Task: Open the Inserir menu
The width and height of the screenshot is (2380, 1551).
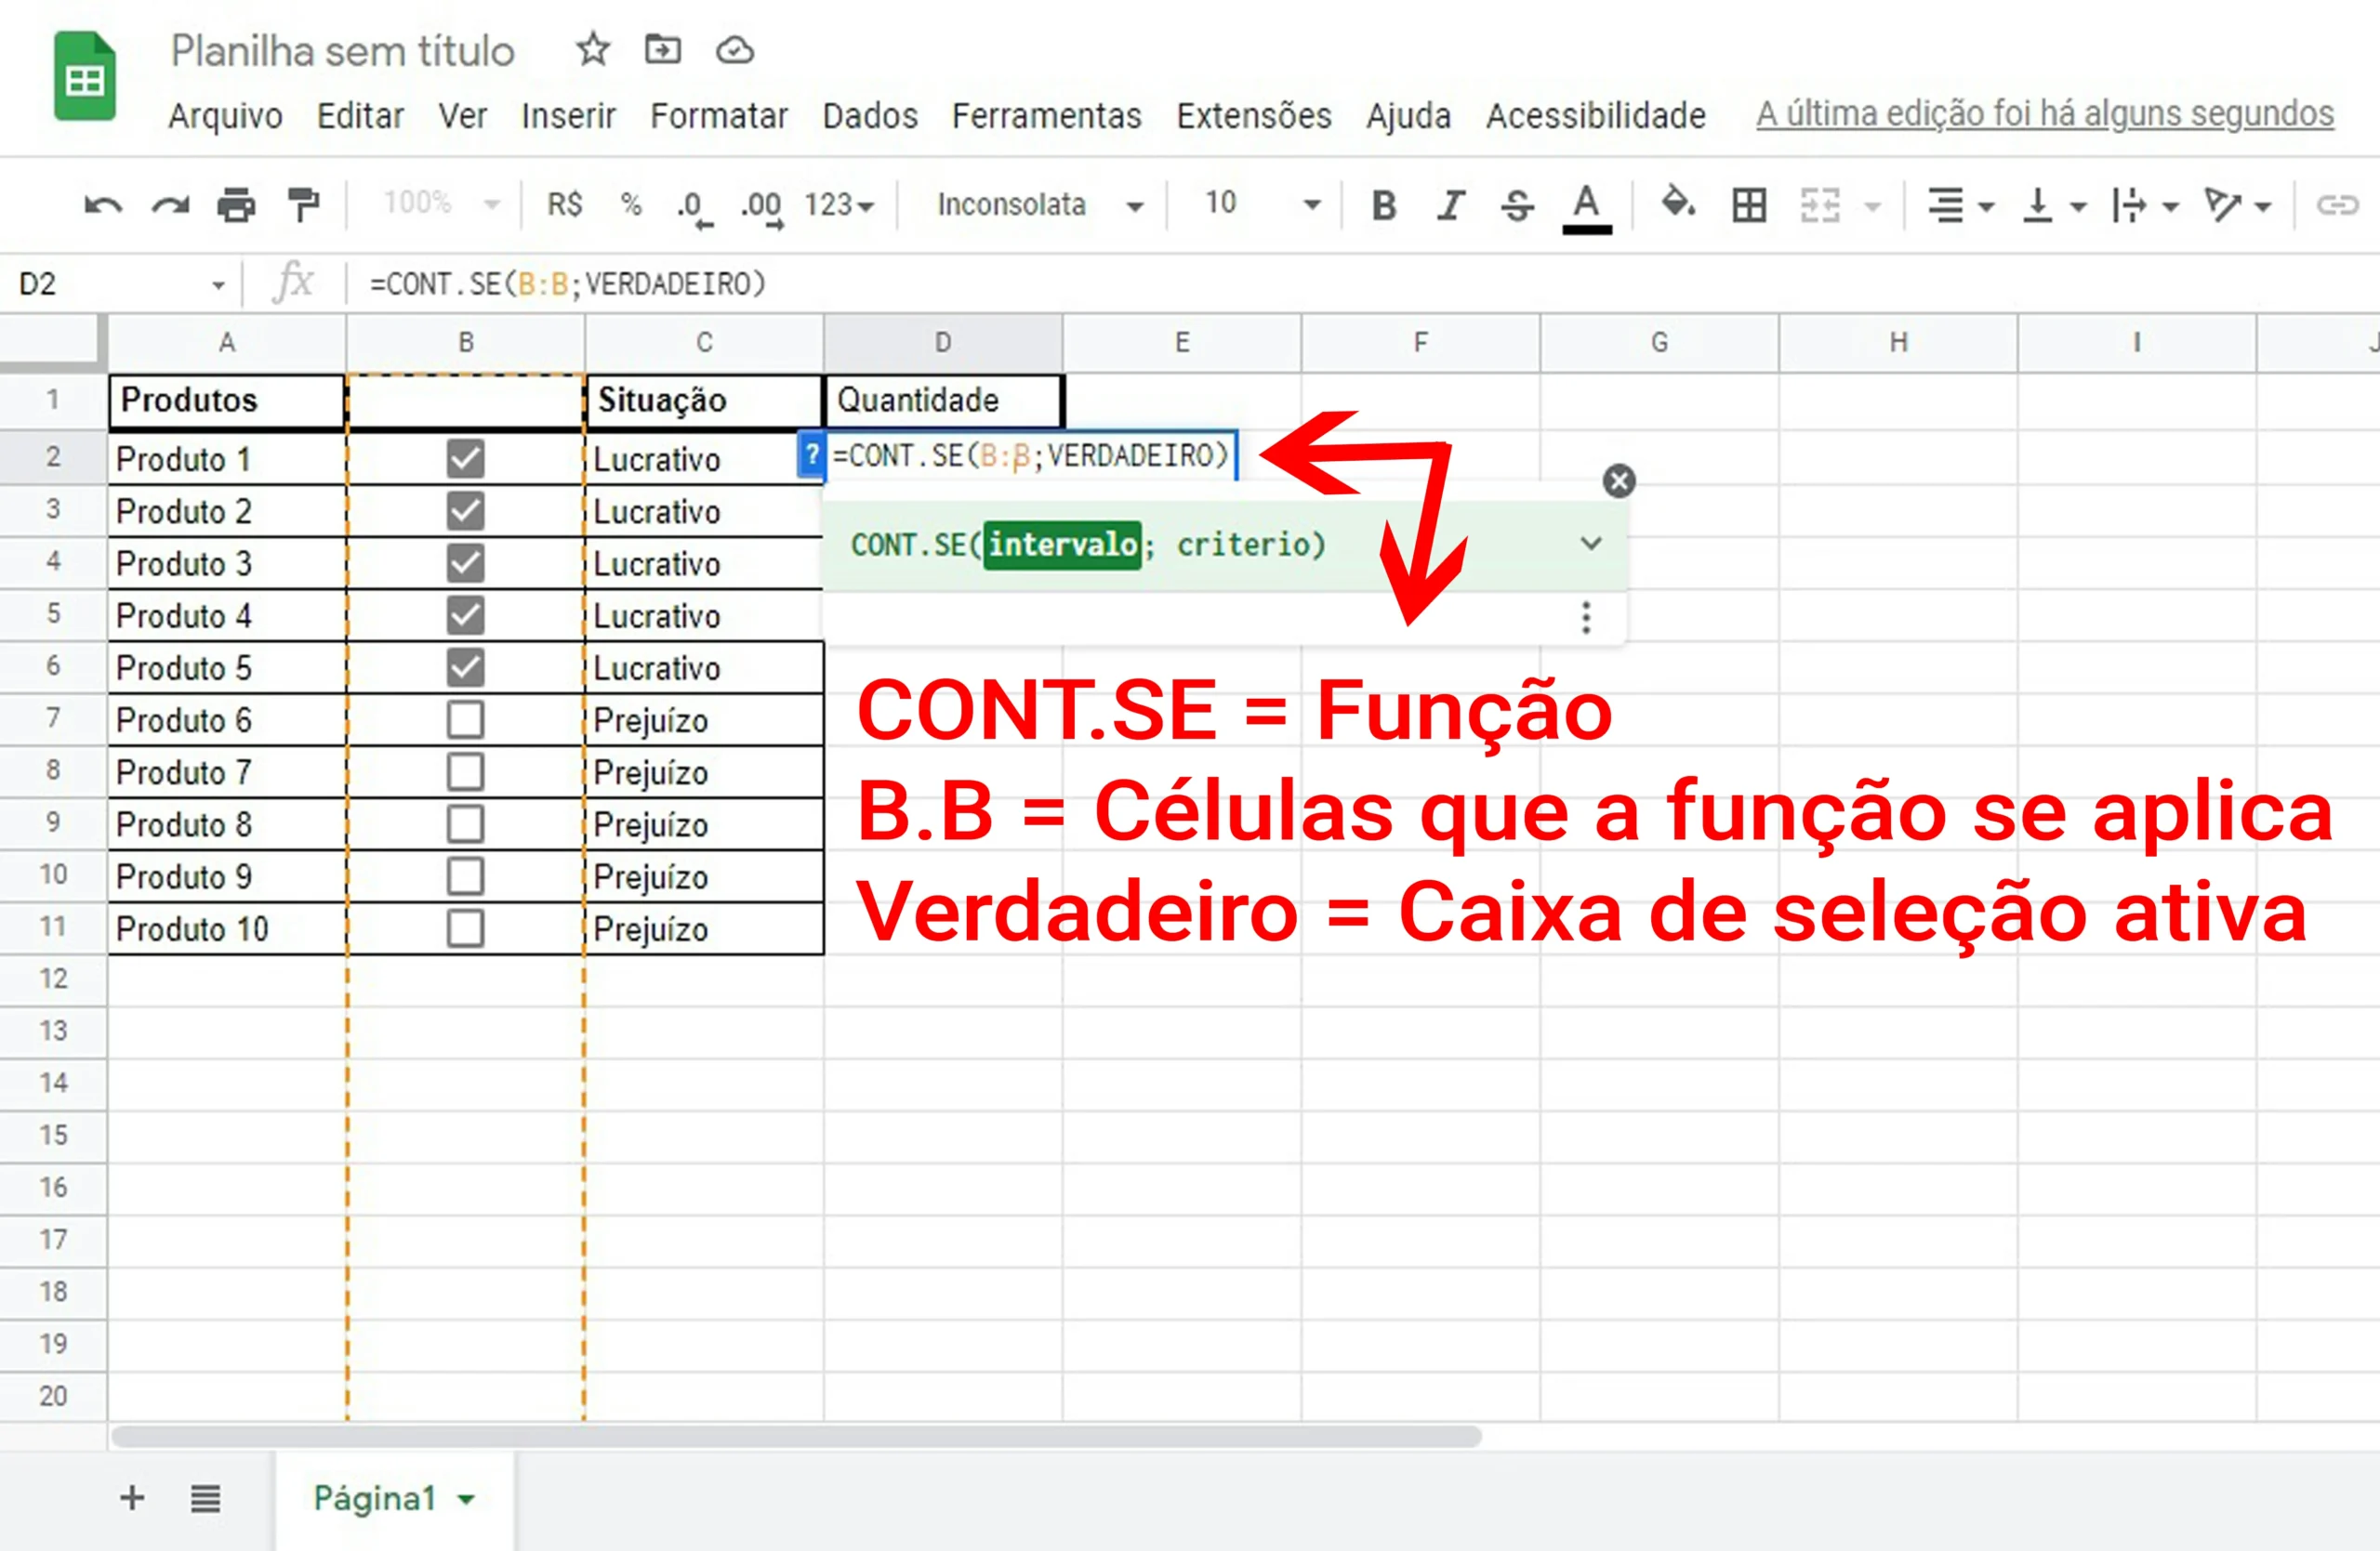Action: click(568, 116)
